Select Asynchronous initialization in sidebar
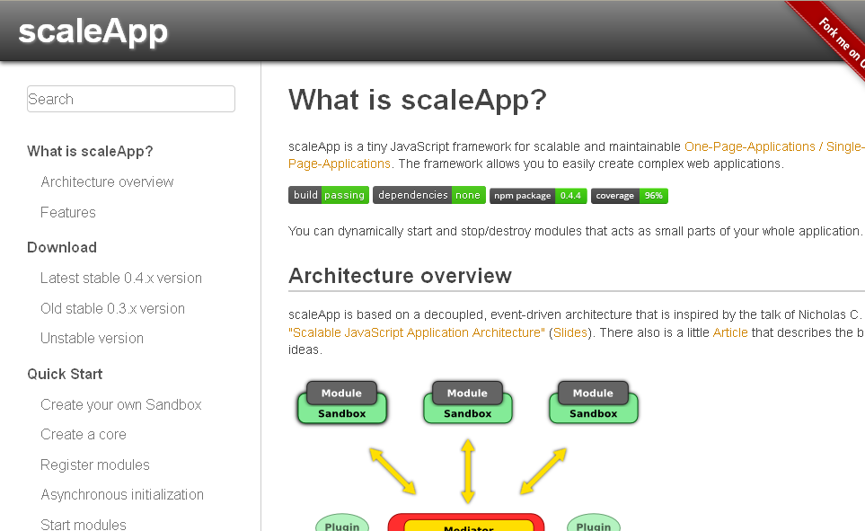865x531 pixels. point(122,494)
